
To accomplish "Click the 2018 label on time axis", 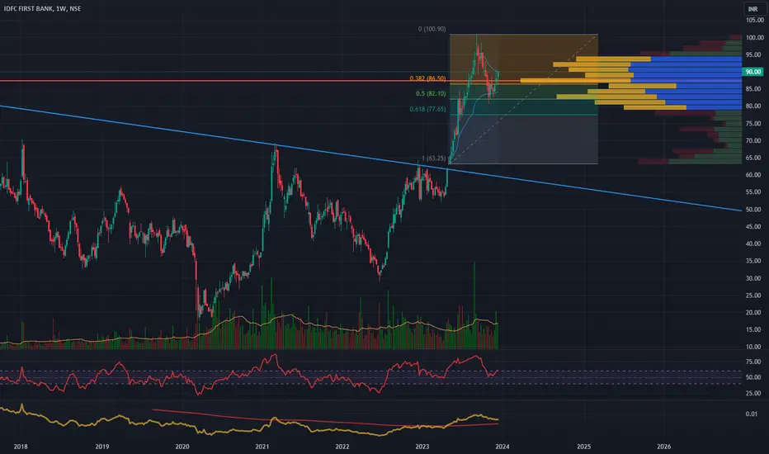I will (21, 446).
